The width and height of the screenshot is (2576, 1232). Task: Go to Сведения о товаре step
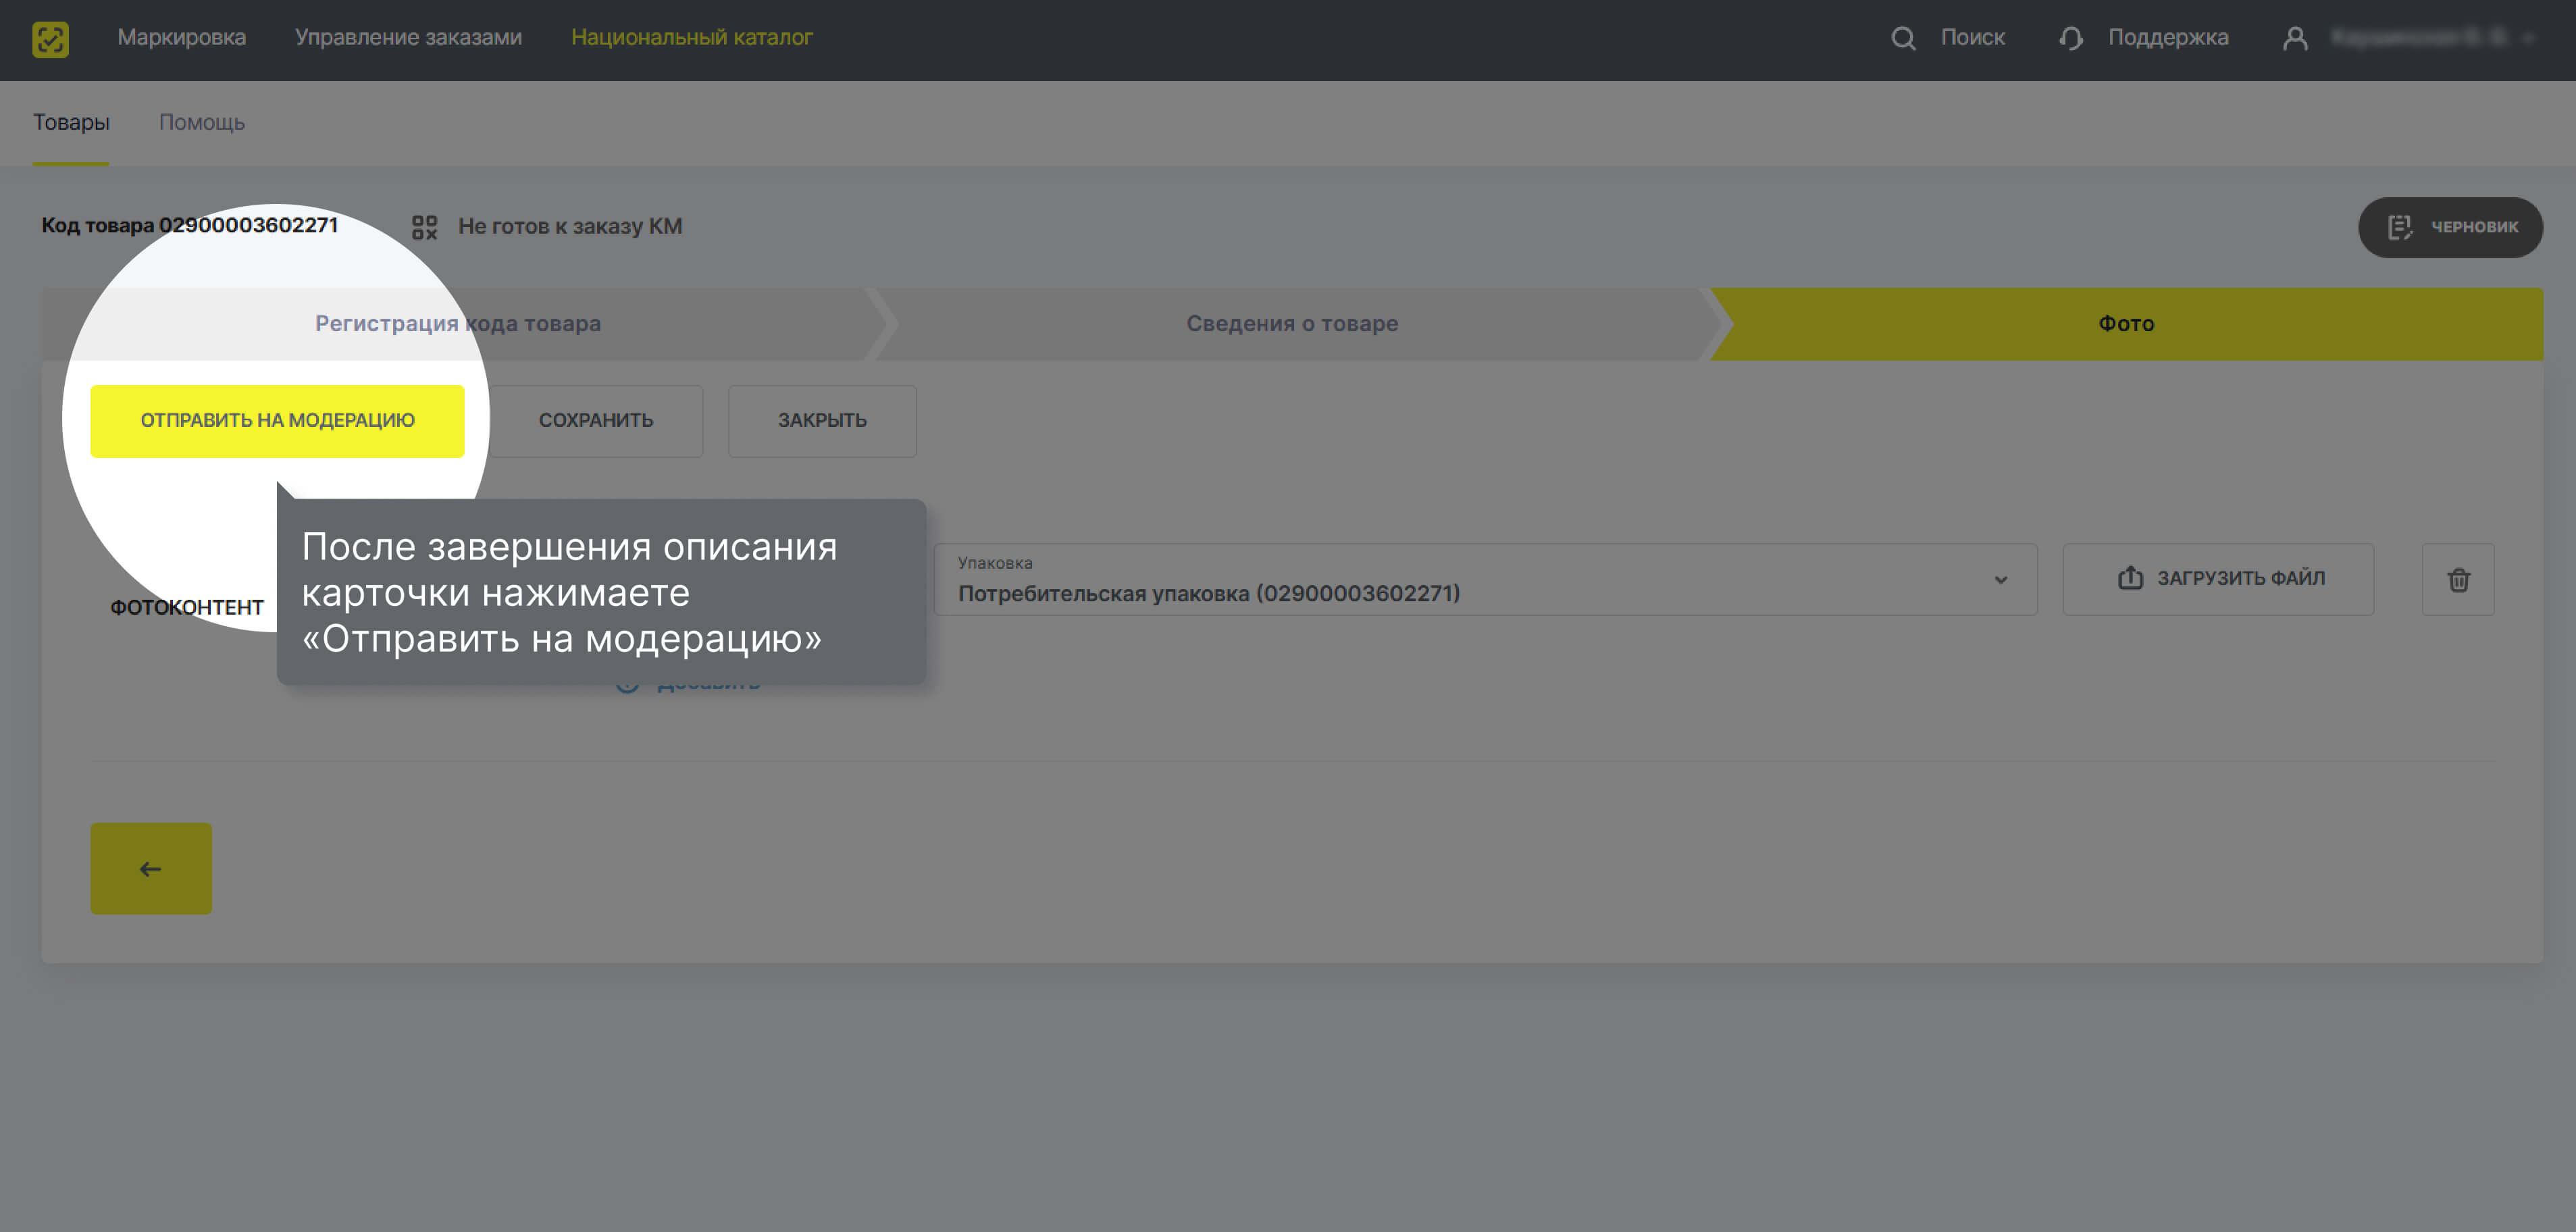pos(1291,324)
